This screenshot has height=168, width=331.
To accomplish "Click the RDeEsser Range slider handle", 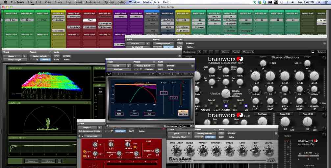I will pyautogui.click(x=164, y=93).
